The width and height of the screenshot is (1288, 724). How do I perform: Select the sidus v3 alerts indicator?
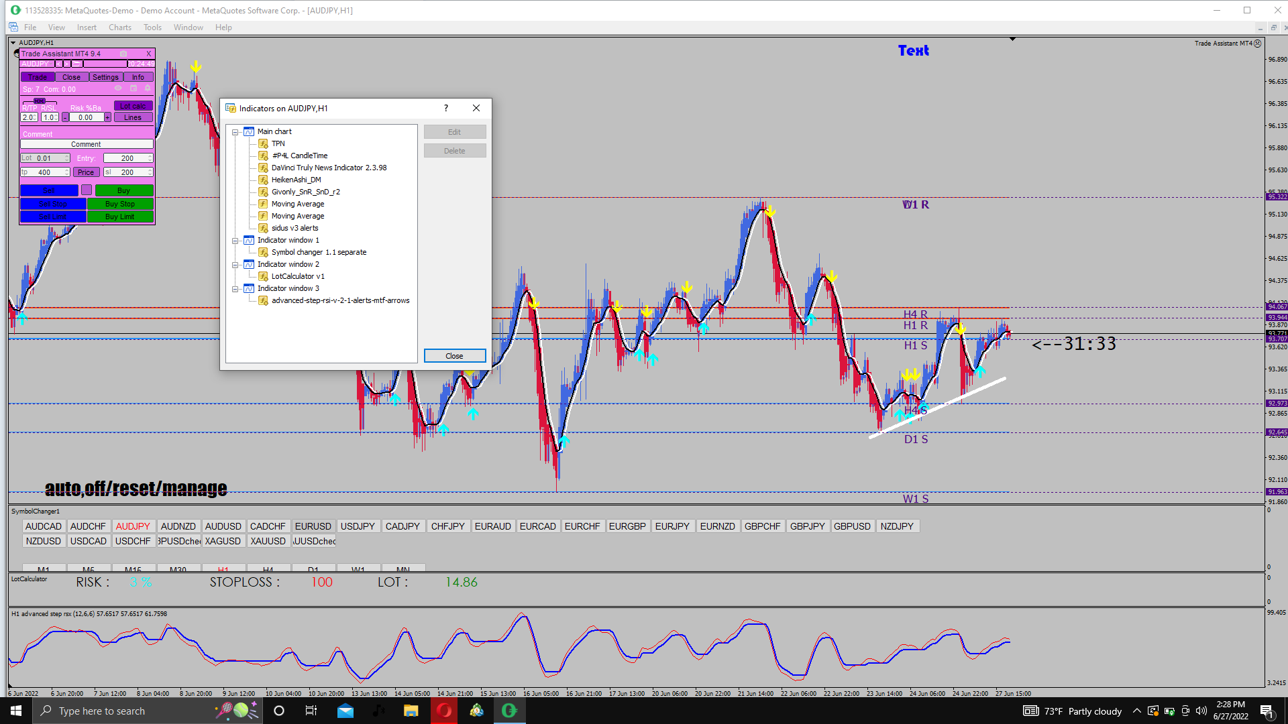[x=294, y=228]
